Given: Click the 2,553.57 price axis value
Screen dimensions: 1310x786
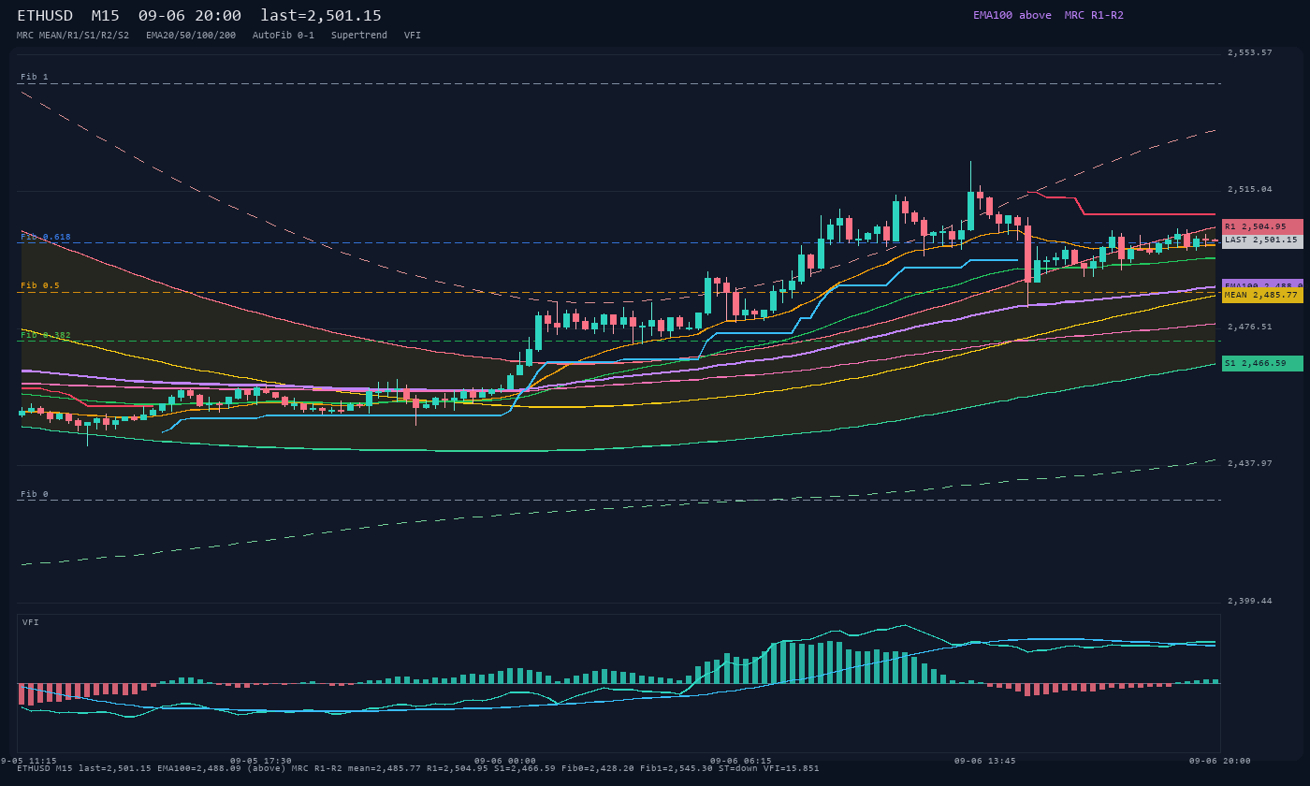Looking at the screenshot, I should (1250, 52).
